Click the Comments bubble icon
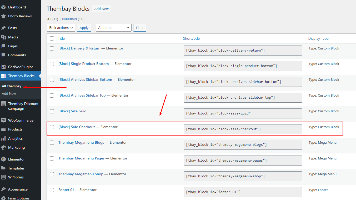This screenshot has height=200, width=356. pyautogui.click(x=3, y=55)
